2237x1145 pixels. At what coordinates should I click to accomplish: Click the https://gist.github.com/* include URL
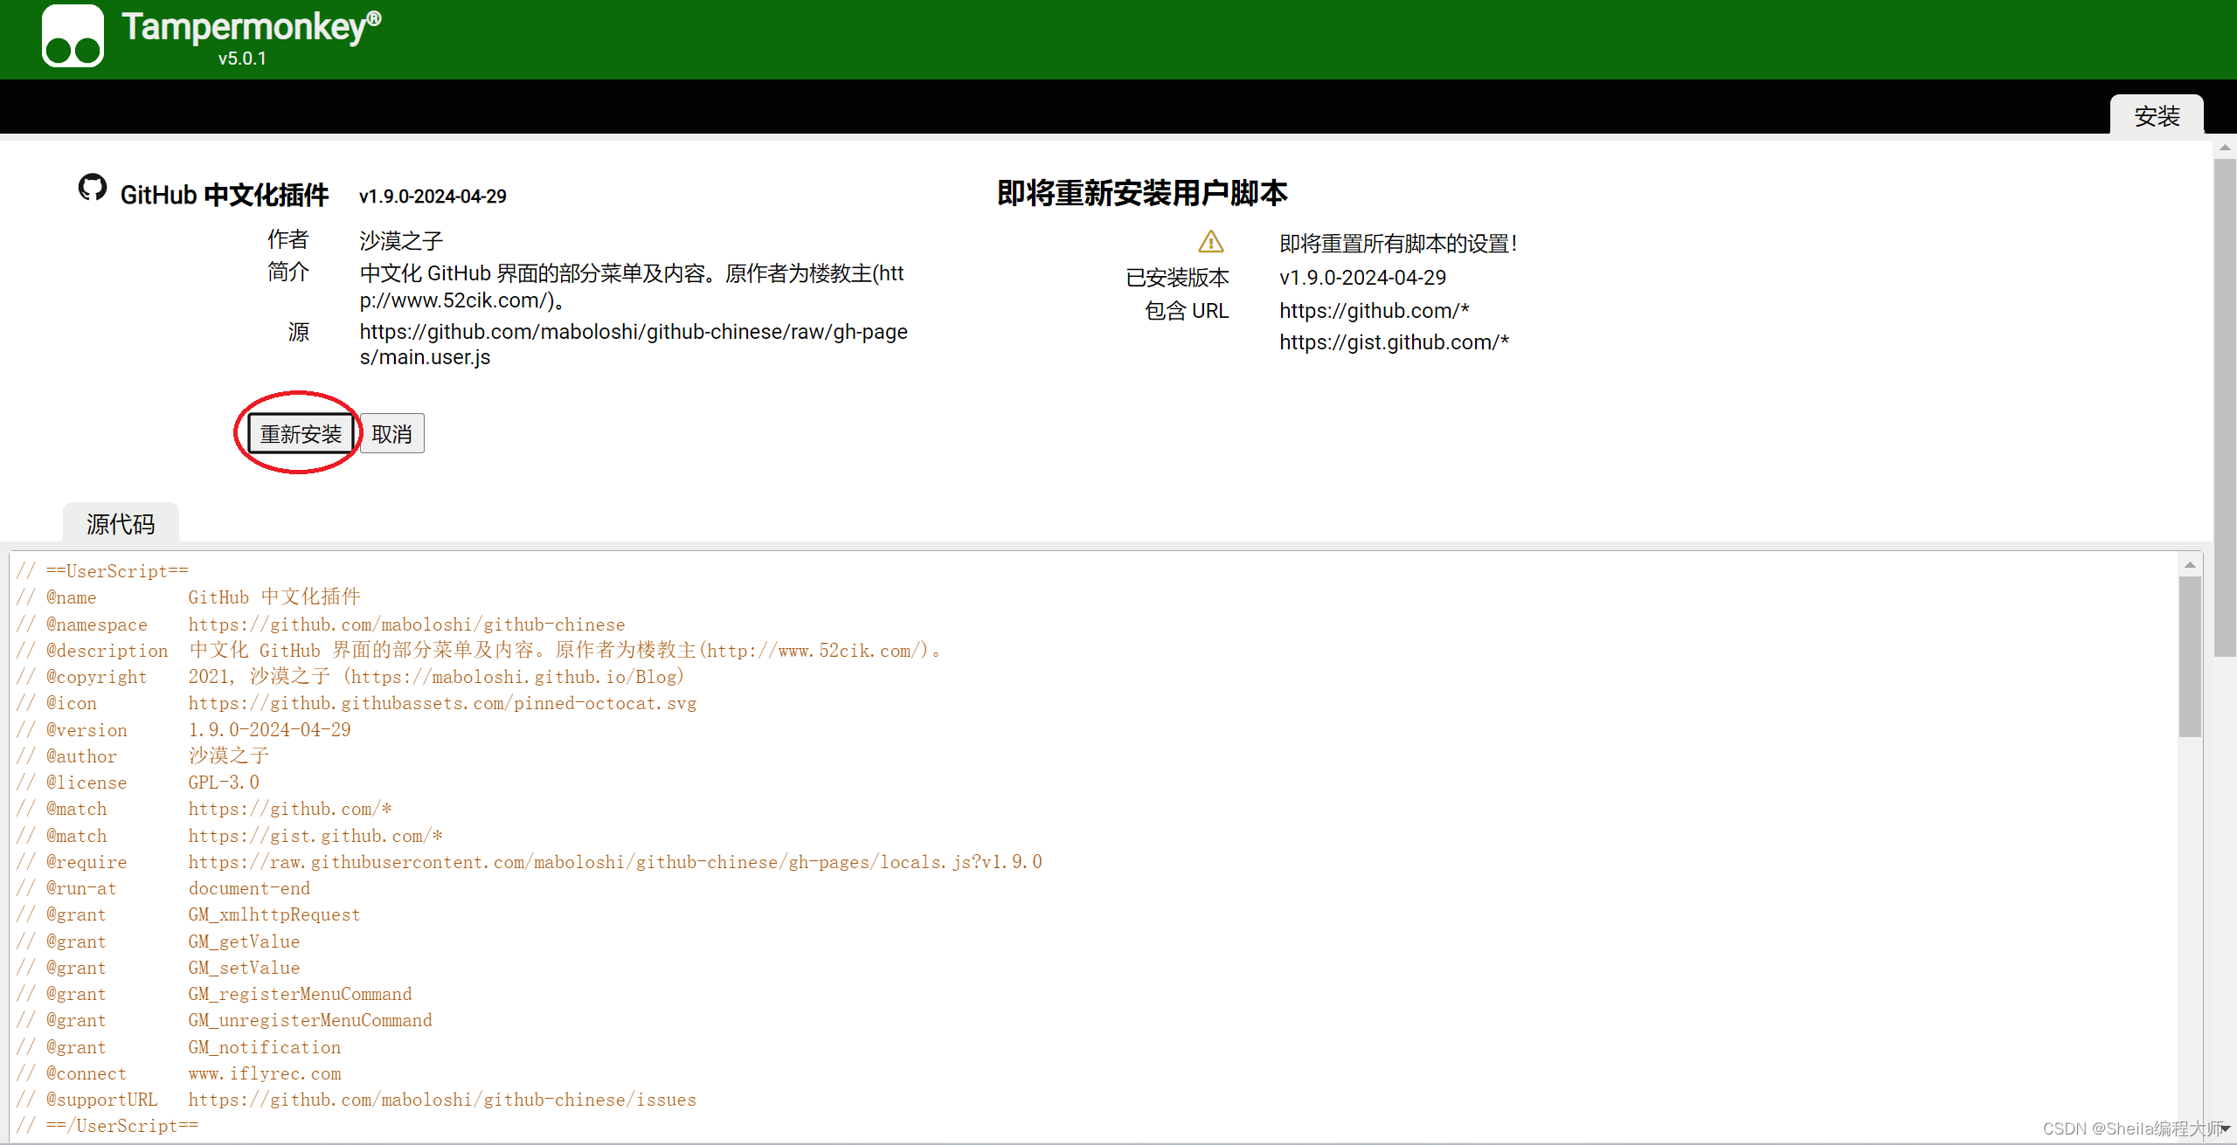pyautogui.click(x=1394, y=342)
